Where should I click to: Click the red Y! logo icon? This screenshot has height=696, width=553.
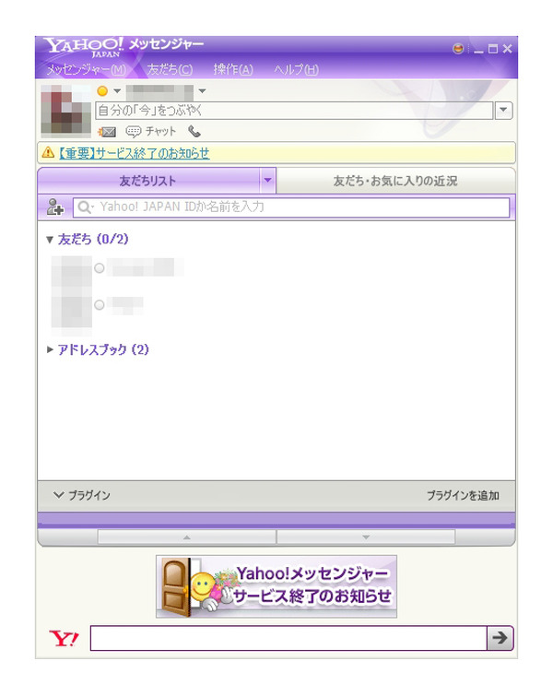(x=64, y=638)
